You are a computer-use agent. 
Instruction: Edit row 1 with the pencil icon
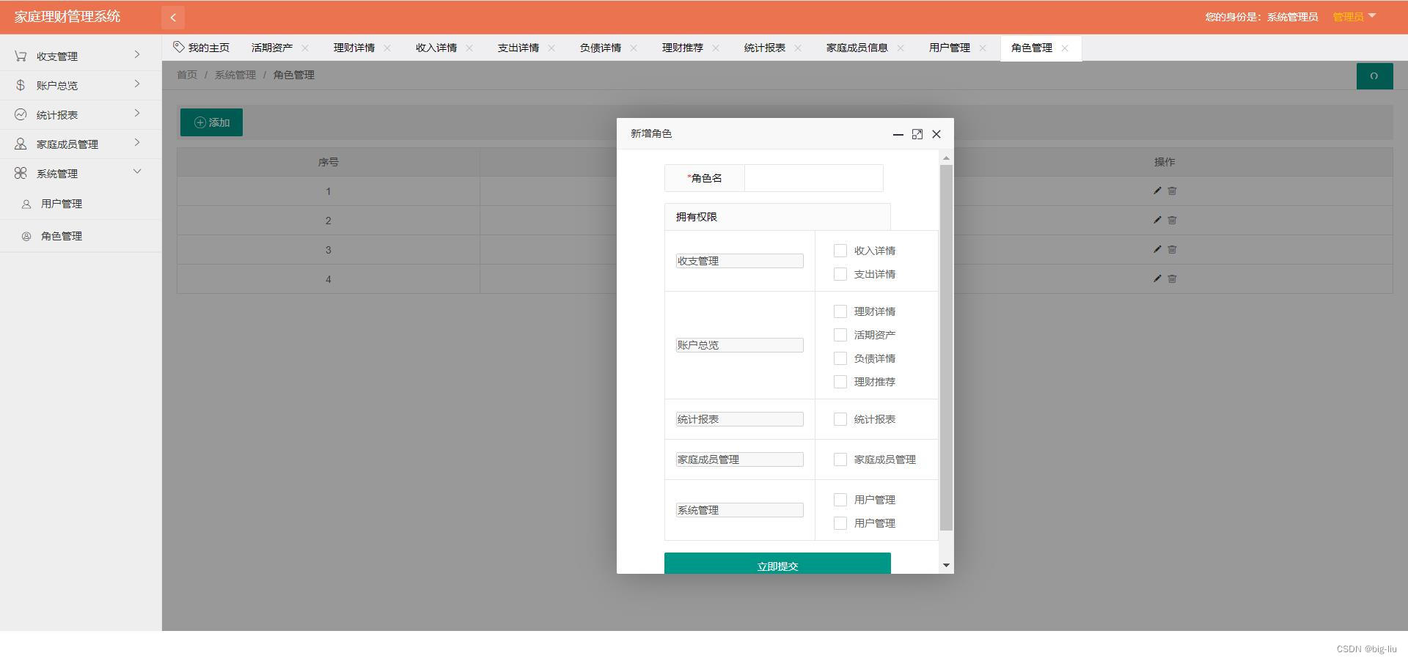click(1157, 191)
